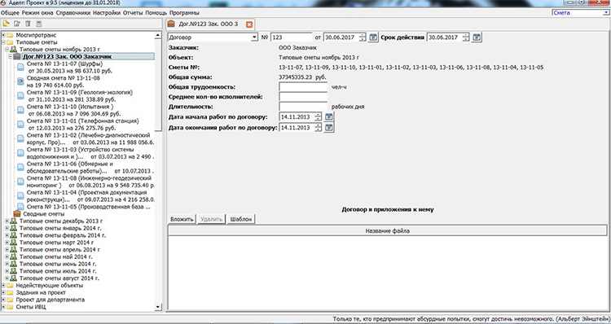Select Задания на проект folder

coord(41,292)
